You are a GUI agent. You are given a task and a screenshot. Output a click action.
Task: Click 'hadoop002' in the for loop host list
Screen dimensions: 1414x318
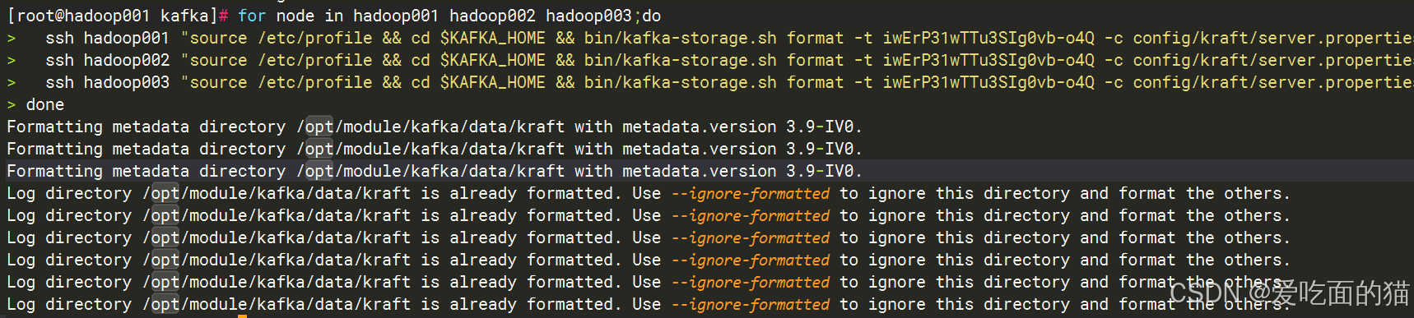pos(492,16)
